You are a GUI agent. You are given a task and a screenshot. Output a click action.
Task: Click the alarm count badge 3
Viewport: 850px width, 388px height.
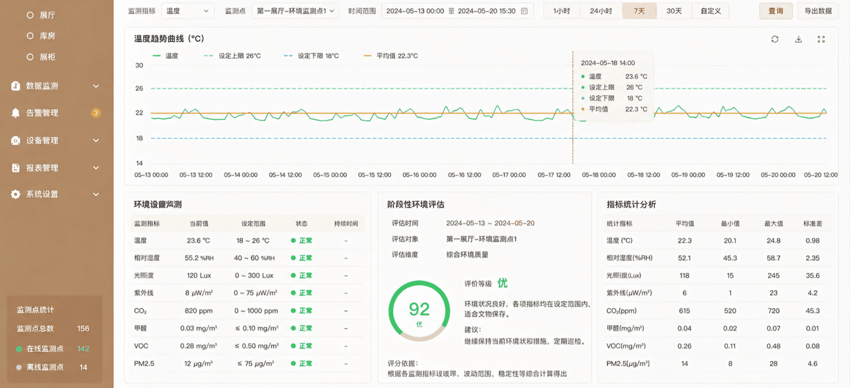click(96, 113)
